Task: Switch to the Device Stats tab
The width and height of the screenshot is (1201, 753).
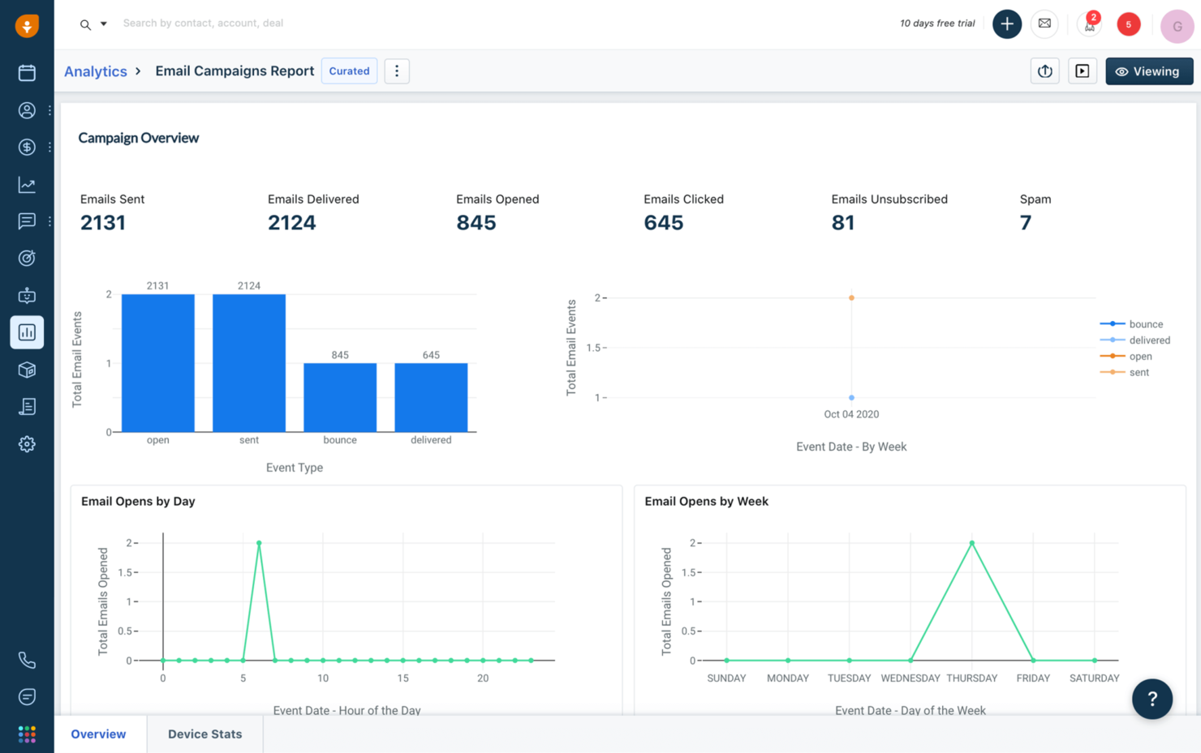Action: 204,734
